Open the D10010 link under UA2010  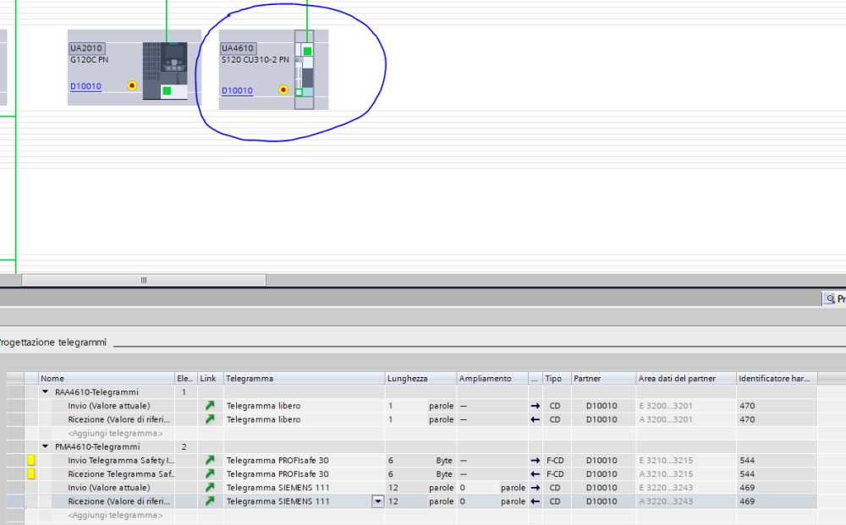tap(85, 86)
